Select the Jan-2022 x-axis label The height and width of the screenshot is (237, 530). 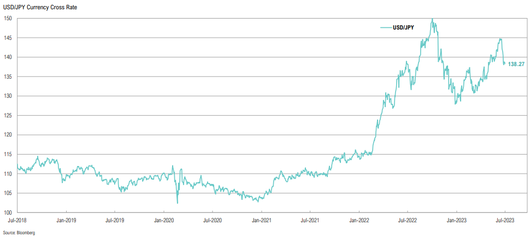pyautogui.click(x=359, y=221)
